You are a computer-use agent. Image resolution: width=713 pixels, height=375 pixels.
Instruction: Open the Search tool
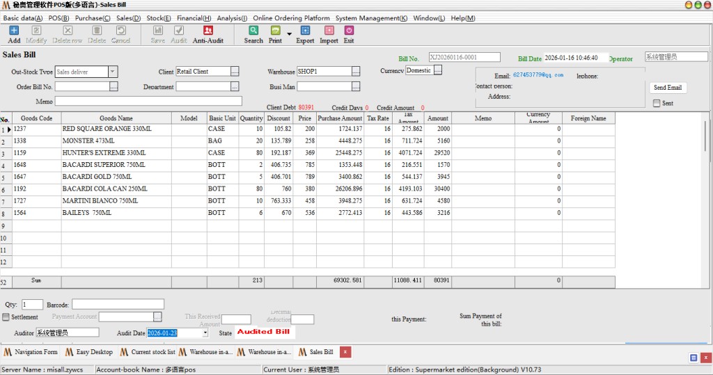pos(253,31)
